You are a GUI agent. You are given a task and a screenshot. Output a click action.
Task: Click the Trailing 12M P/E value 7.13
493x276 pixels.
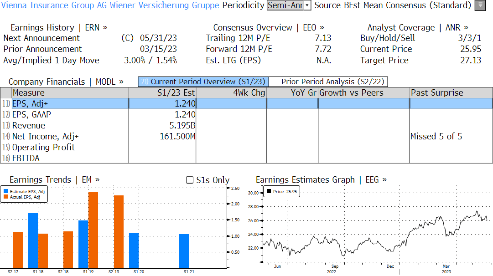(323, 38)
